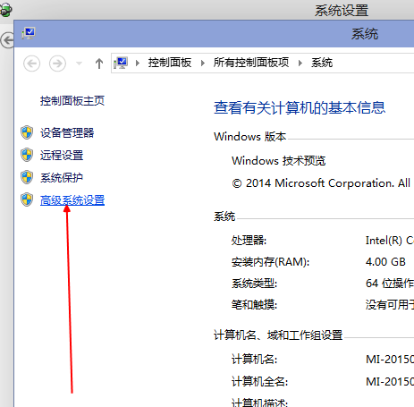The height and width of the screenshot is (407, 414).
Task: Click the 4.00 GB memory value
Action: 385,262
